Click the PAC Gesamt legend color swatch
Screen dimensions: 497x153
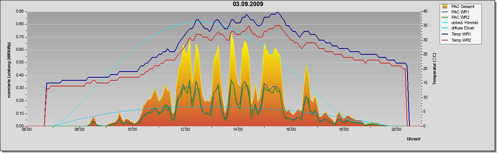pyautogui.click(x=445, y=7)
